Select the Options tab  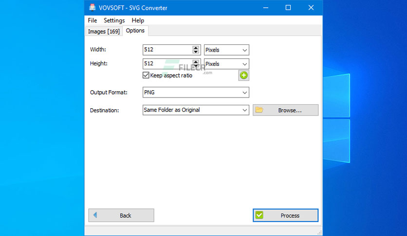click(135, 31)
